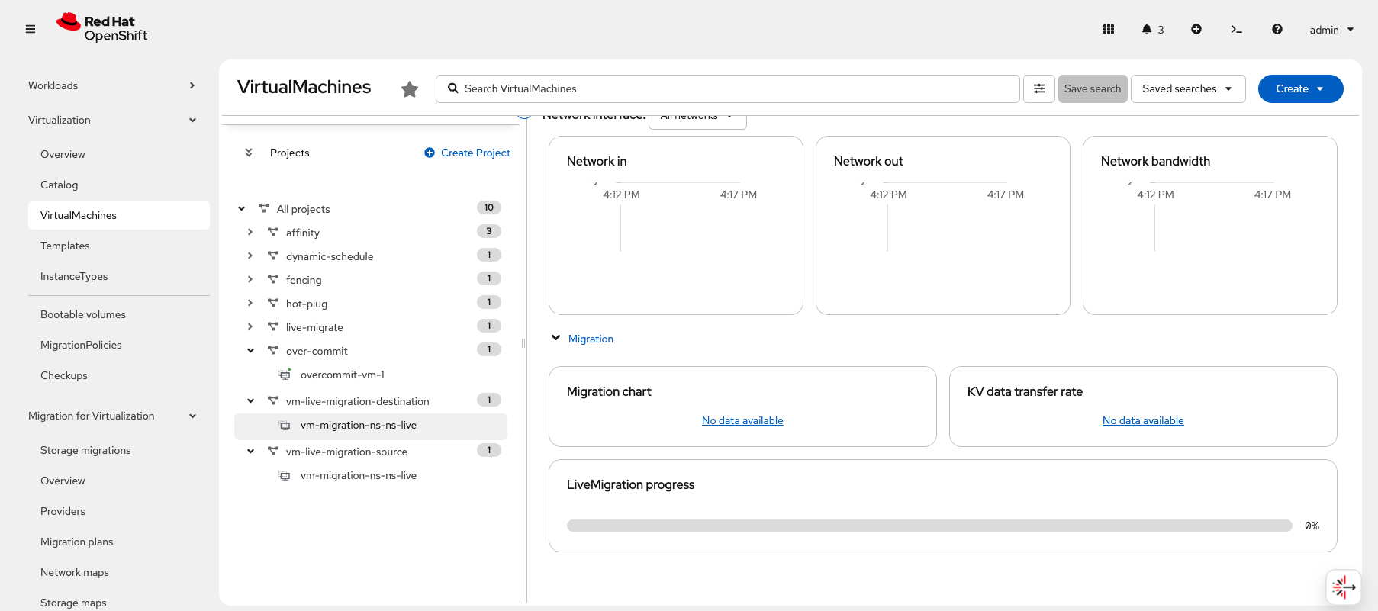Collapse the Projects tree panel
The image size is (1378, 611).
(x=249, y=153)
